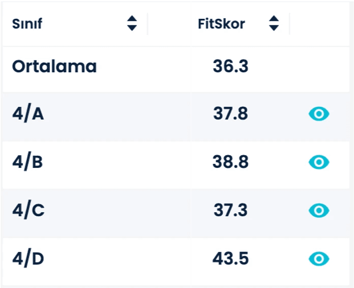The height and width of the screenshot is (288, 354).
Task: Choose the 4/D class name
Action: coord(28,258)
